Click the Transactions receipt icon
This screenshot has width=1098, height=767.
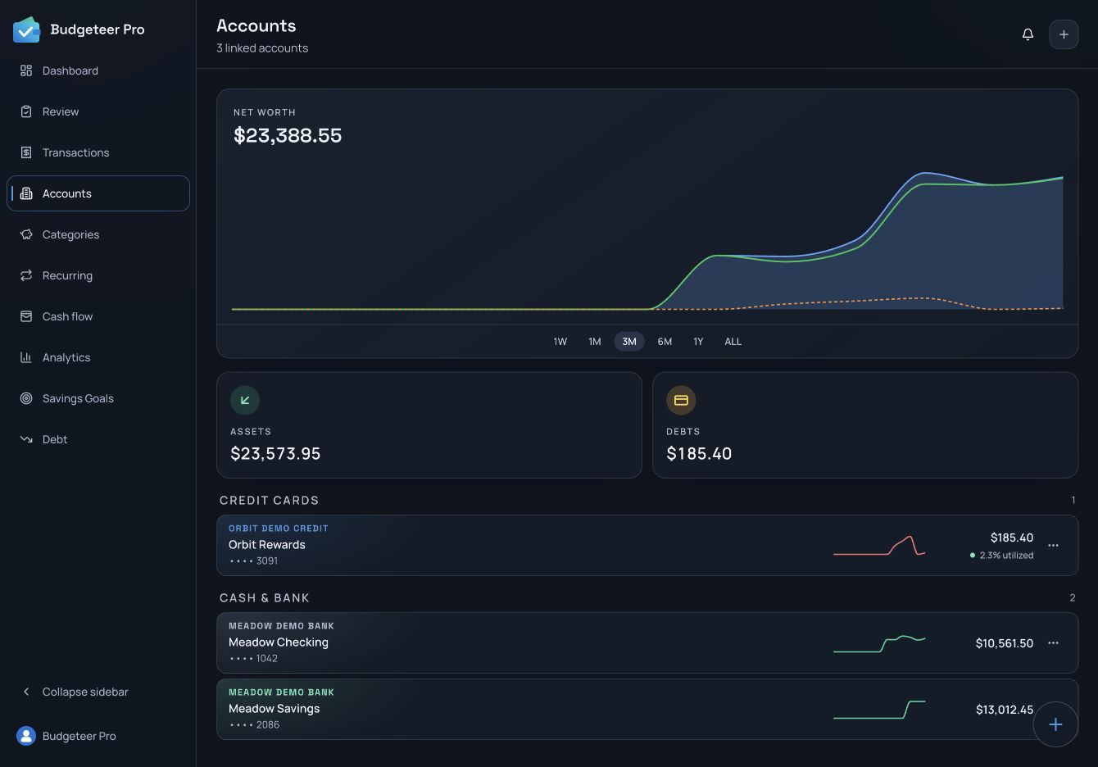(26, 152)
